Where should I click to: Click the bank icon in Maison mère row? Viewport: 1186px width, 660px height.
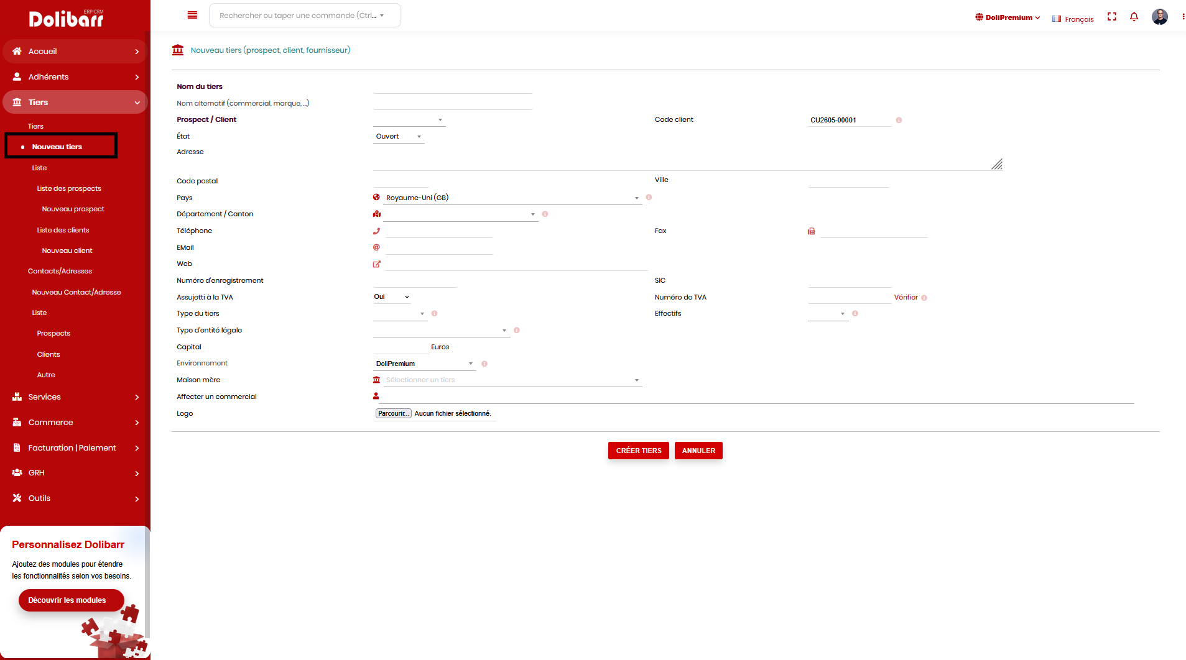click(376, 380)
